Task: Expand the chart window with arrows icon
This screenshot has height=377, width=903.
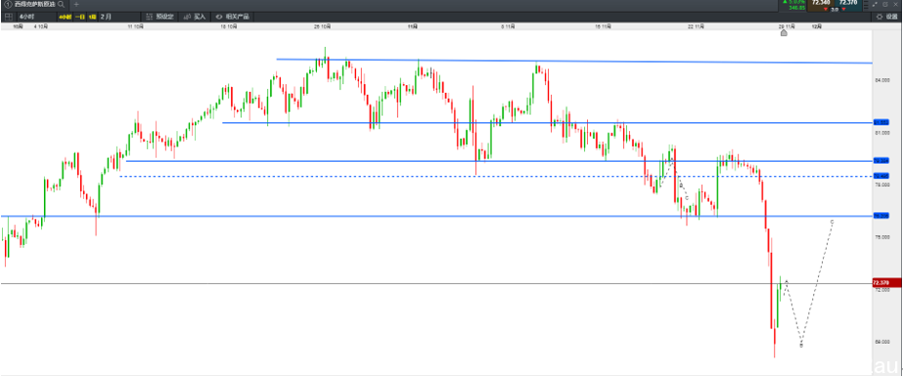Action: click(876, 4)
